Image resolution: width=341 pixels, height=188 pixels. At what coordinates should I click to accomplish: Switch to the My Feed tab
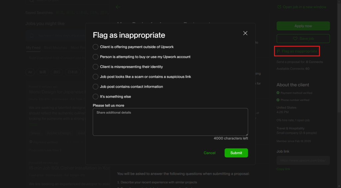point(33,48)
